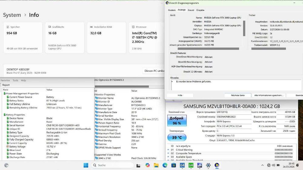Open the Speicher 954 GB card
This screenshot has height=170, width=303.
point(23,37)
